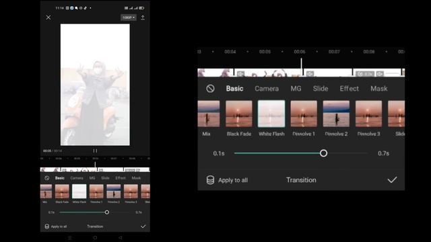
Task: Choose Black Fade thumbnail on the phone screen
Action: pyautogui.click(x=62, y=192)
